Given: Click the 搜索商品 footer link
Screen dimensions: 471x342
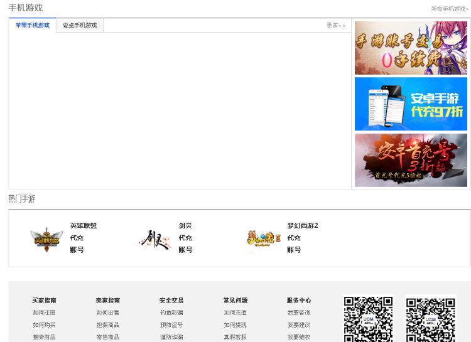Looking at the screenshot, I should coord(44,337).
